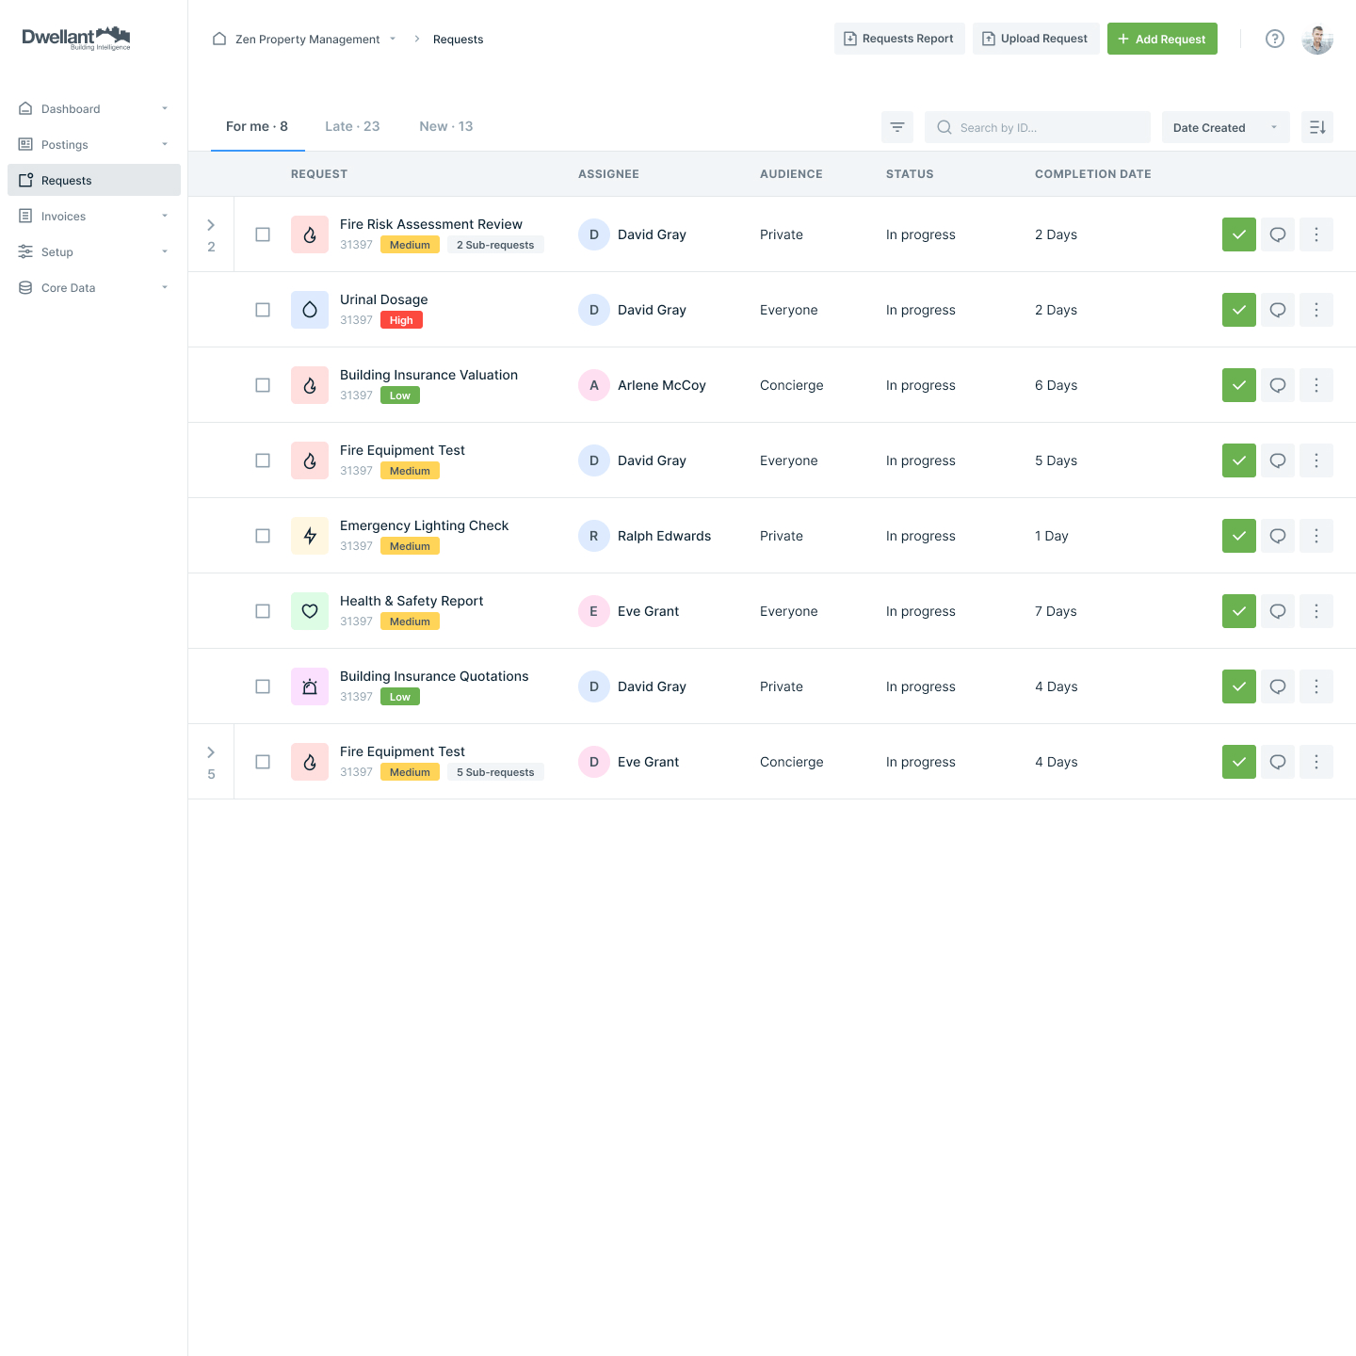Image resolution: width=1356 pixels, height=1356 pixels.
Task: Switch to the Late tab
Action: 352,126
